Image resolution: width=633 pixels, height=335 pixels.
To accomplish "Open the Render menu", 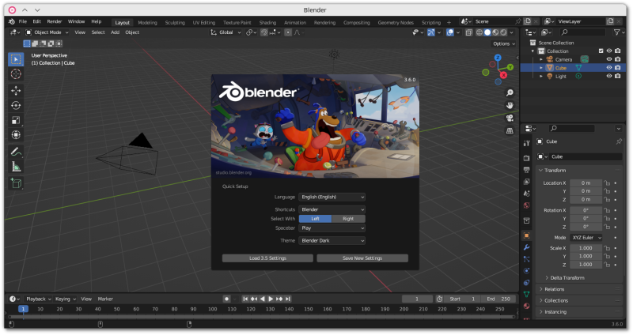I will [55, 22].
